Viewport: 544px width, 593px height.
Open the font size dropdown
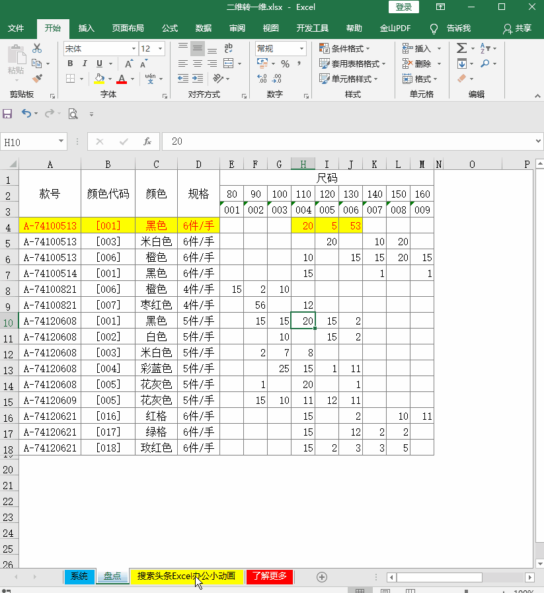click(160, 49)
